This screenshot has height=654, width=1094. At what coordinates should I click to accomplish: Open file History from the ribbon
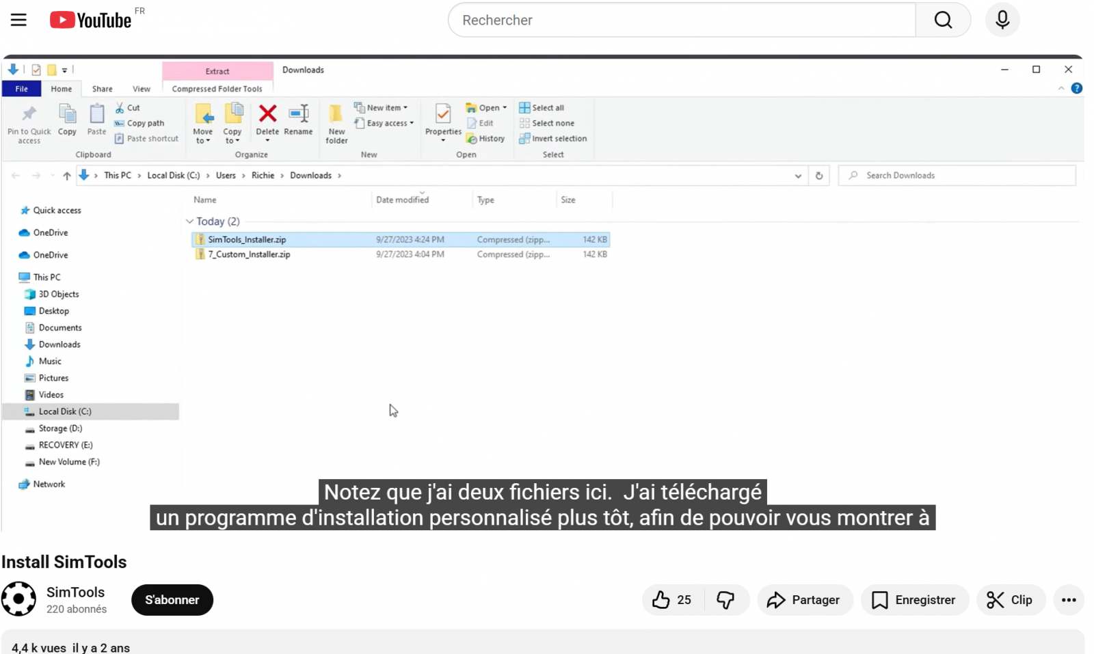point(485,138)
